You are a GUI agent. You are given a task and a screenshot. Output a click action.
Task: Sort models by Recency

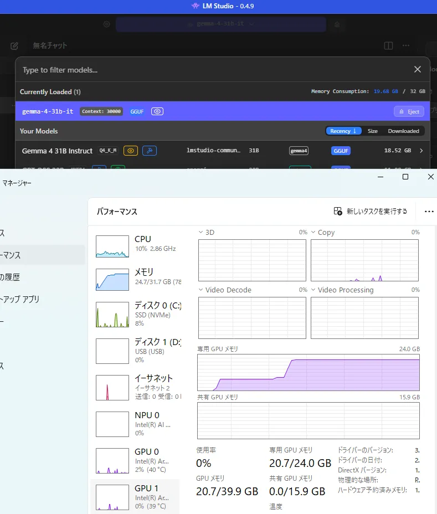[343, 131]
